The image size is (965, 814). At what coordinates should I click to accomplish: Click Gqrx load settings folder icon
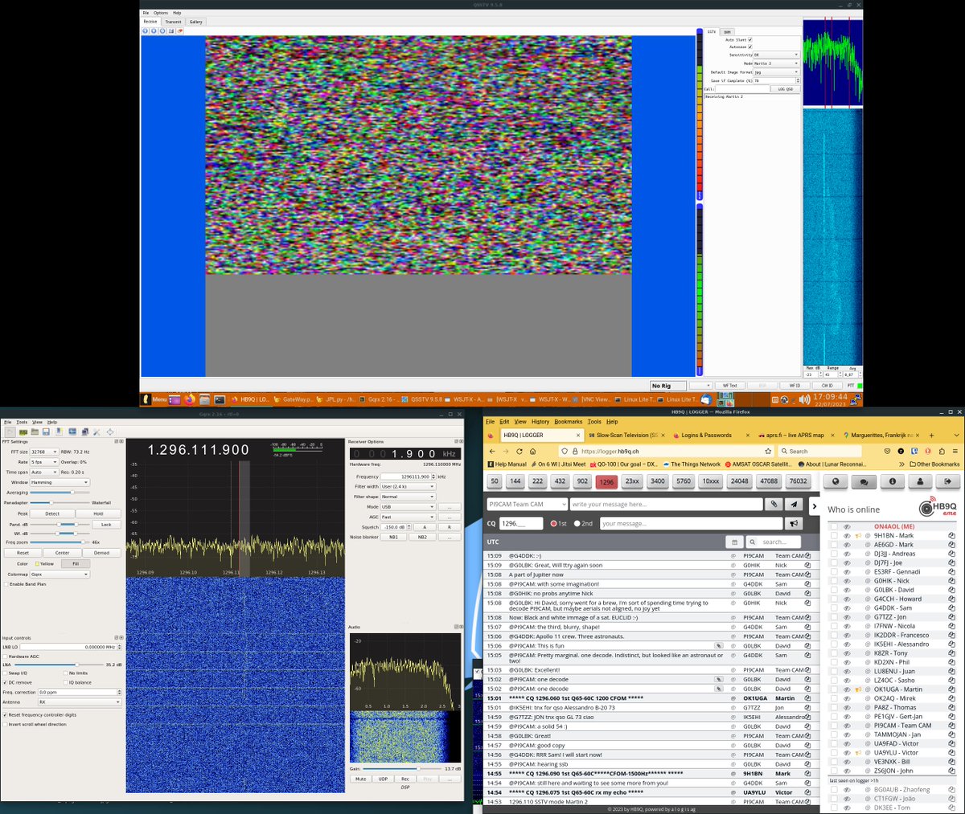35,432
